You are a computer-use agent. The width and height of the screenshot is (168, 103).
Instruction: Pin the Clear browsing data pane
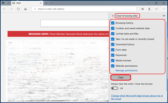pyautogui.click(x=164, y=16)
